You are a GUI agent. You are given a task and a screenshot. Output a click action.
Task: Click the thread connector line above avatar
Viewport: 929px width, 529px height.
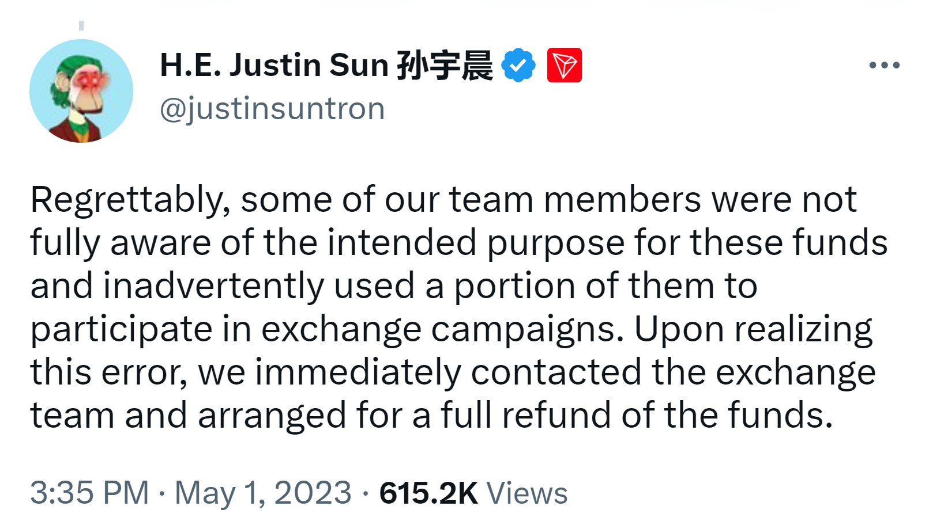click(81, 25)
